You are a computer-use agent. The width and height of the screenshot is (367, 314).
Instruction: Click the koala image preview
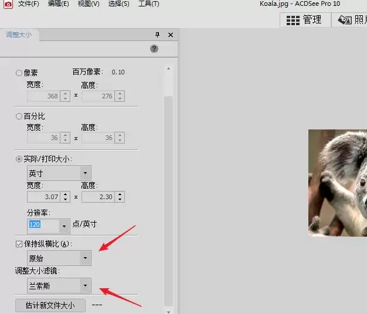pyautogui.click(x=338, y=183)
